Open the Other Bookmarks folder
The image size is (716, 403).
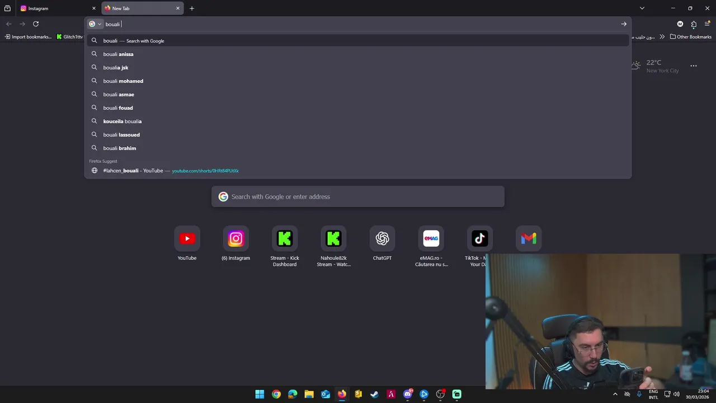tap(691, 37)
